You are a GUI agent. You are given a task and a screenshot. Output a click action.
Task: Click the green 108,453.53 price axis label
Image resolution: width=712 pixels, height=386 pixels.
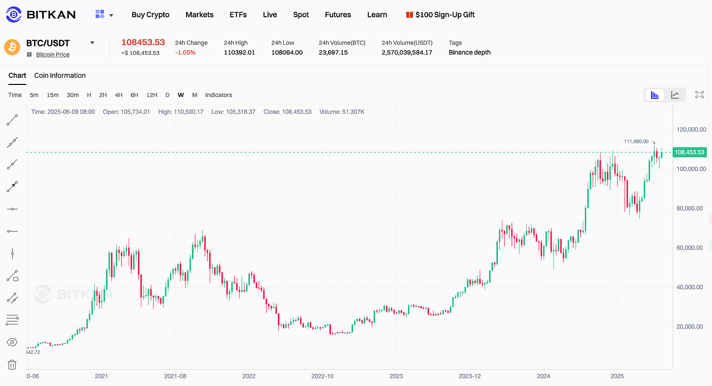click(x=689, y=152)
